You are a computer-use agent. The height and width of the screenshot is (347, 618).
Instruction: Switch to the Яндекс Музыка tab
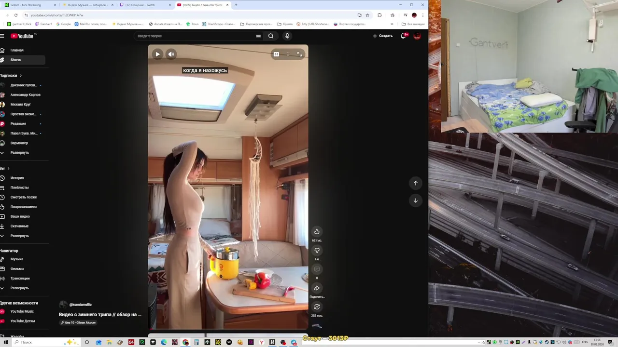pyautogui.click(x=88, y=5)
